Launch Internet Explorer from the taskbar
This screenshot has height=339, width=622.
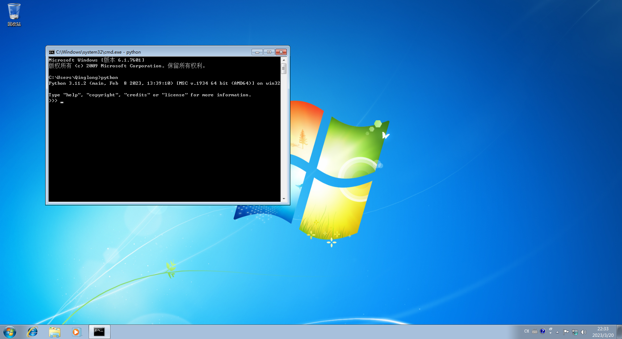tap(33, 332)
